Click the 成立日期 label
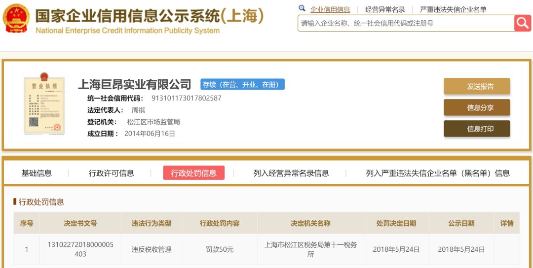Screen dimensions: 533x268 (x=103, y=134)
